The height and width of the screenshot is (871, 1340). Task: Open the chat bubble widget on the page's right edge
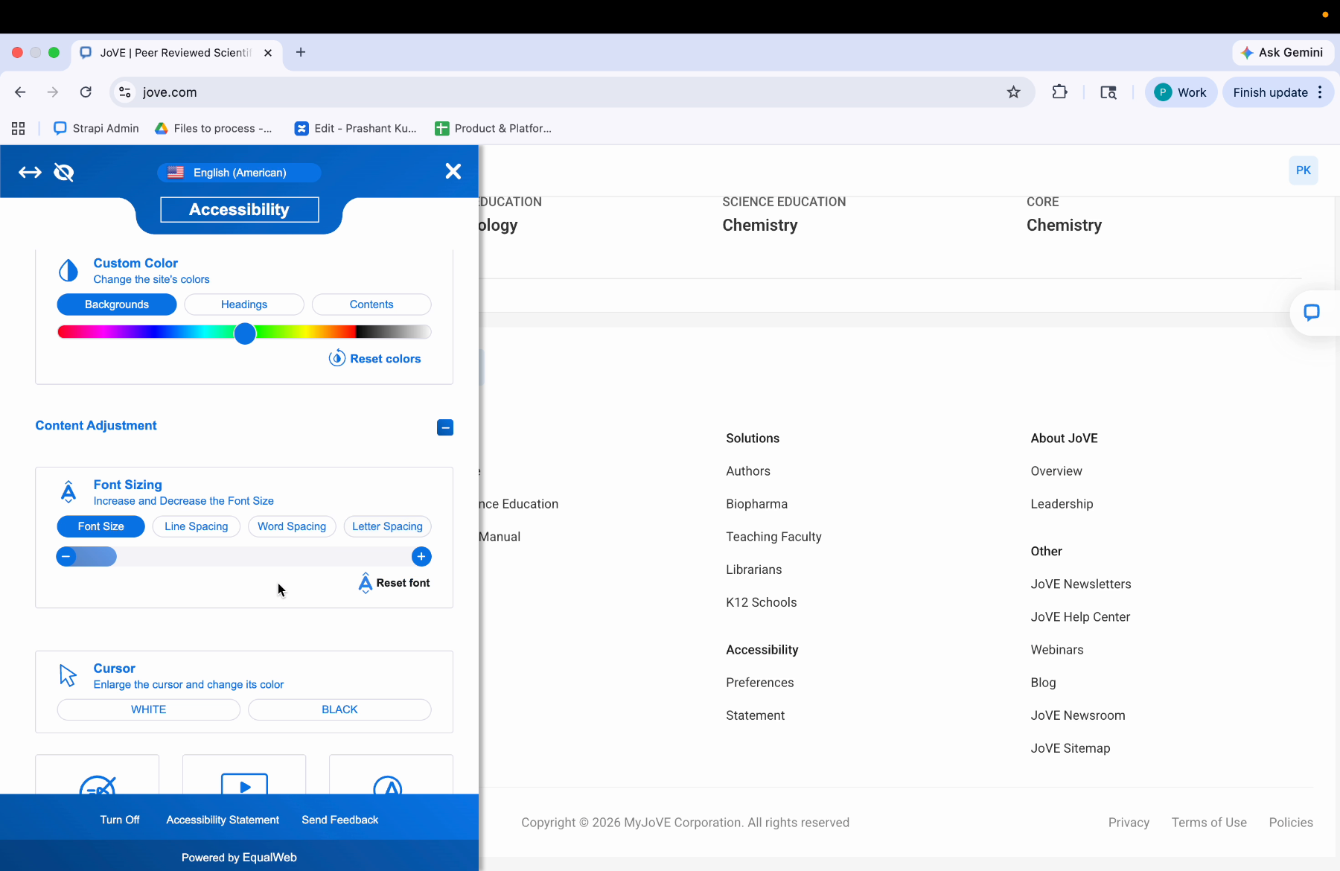click(1312, 313)
